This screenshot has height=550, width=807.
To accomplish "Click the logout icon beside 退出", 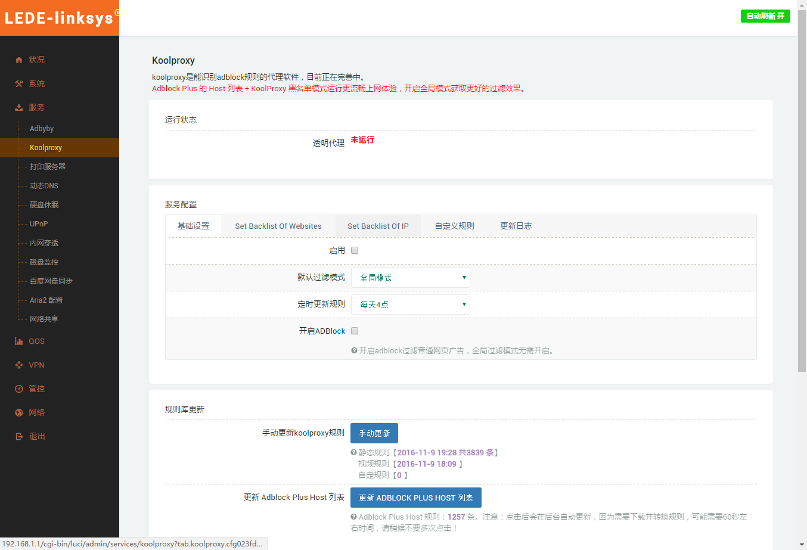I will pyautogui.click(x=19, y=437).
